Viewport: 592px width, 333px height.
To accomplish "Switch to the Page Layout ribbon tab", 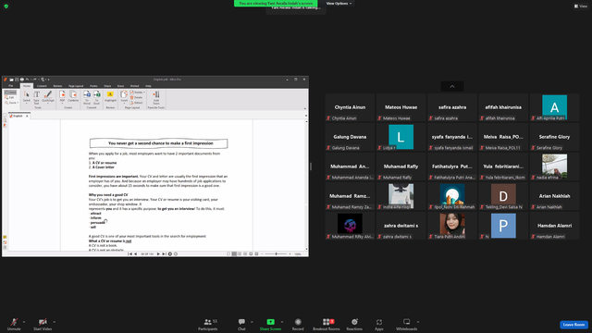I will (x=76, y=86).
